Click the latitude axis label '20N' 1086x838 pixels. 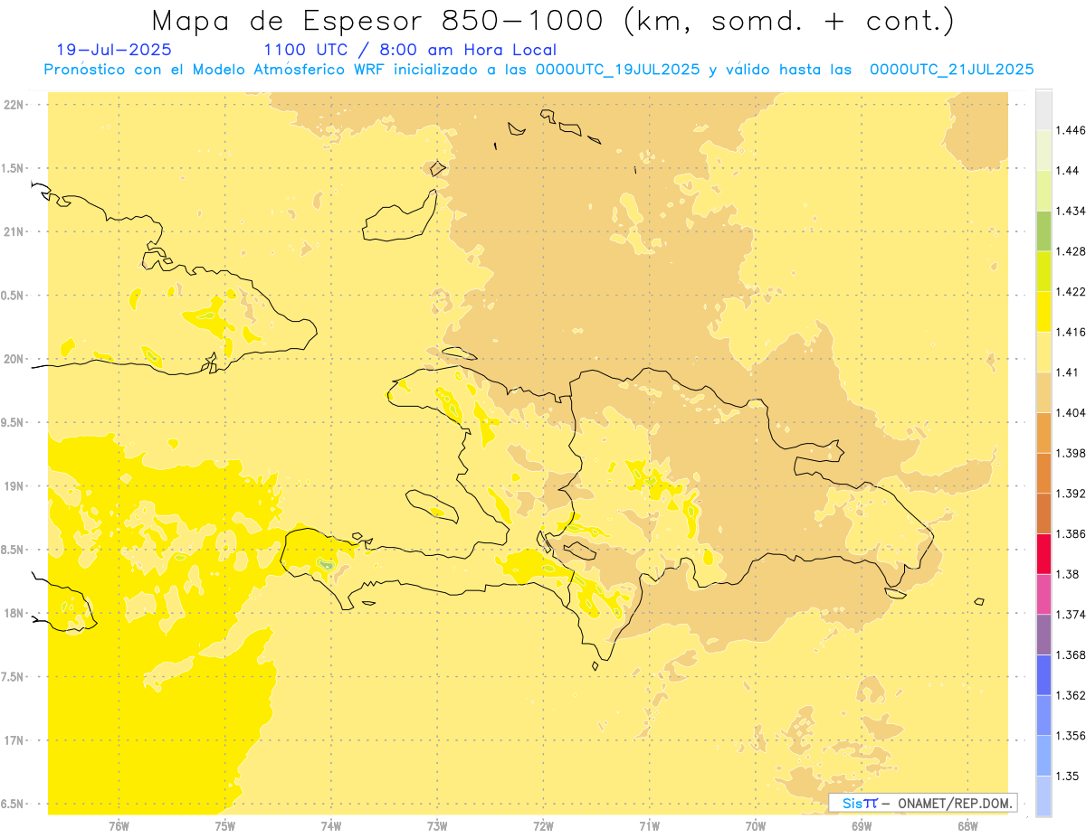pyautogui.click(x=14, y=359)
